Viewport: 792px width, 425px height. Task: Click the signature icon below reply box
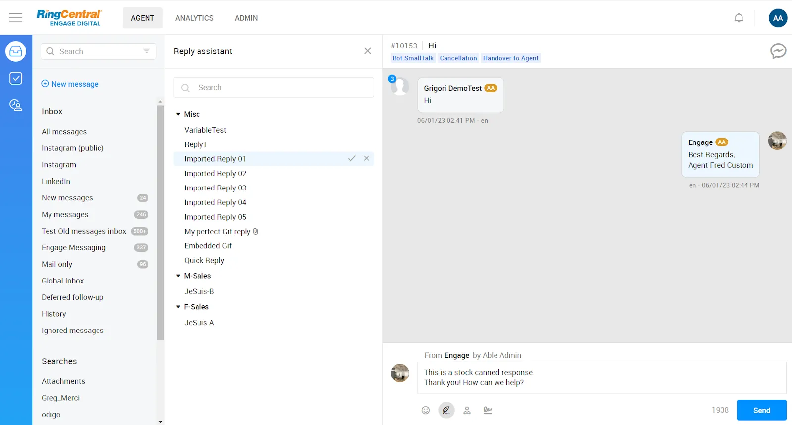(x=488, y=410)
